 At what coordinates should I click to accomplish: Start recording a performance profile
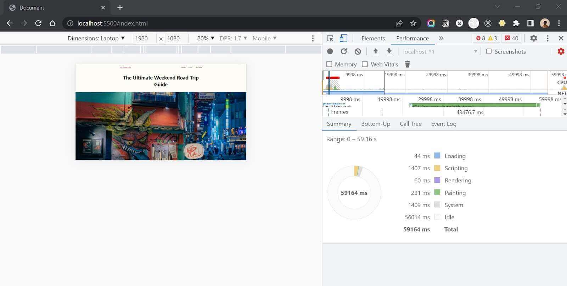click(330, 51)
